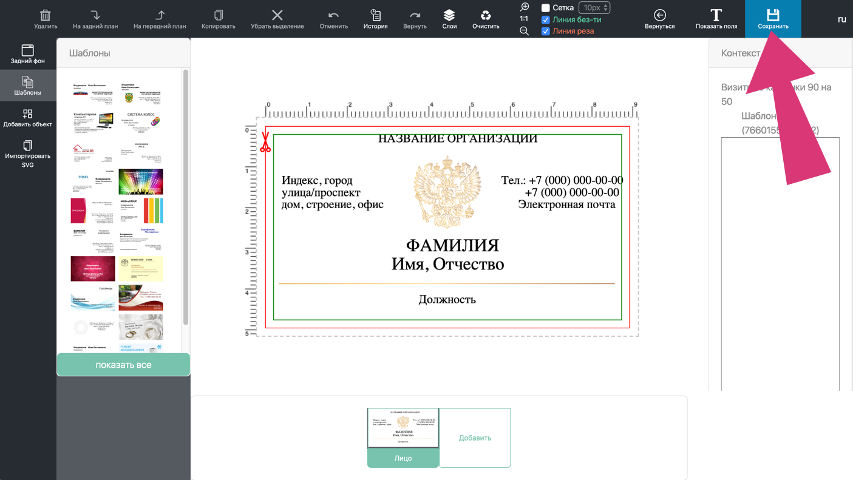This screenshot has height=480, width=853.
Task: Select the РИМО logo template
Action: coord(92,182)
